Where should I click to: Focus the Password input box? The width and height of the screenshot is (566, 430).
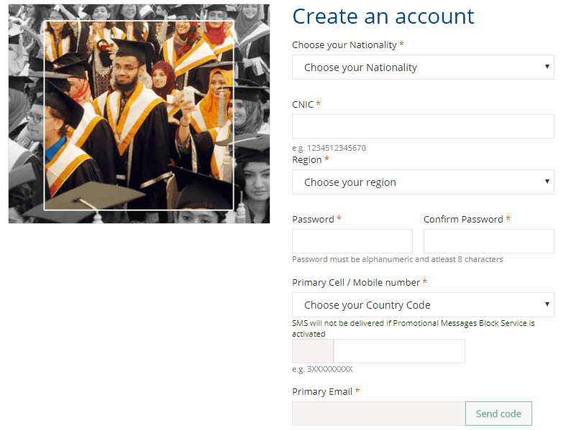352,241
